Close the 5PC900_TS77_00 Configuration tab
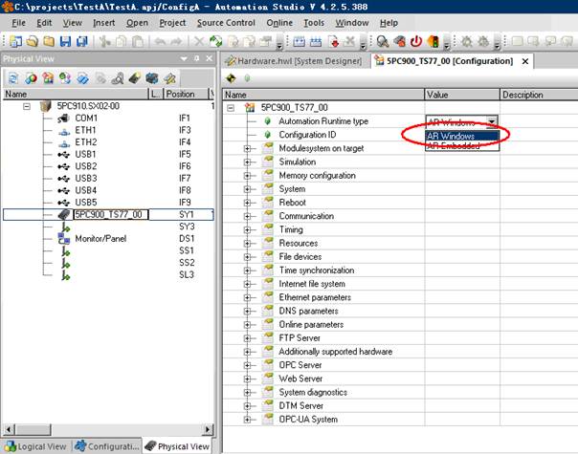Screen dimensions: 578x454 pyautogui.click(x=522, y=61)
